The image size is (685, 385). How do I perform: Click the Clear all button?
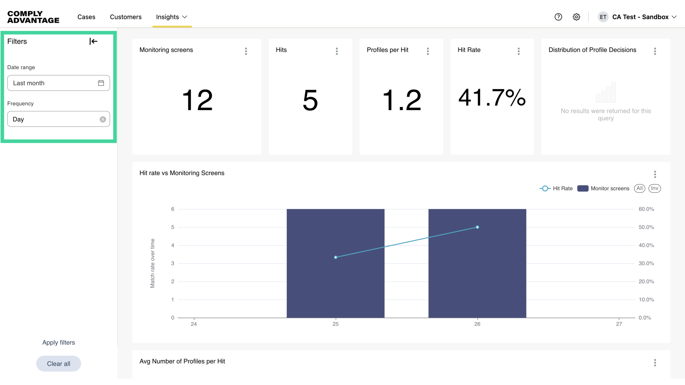pos(59,364)
